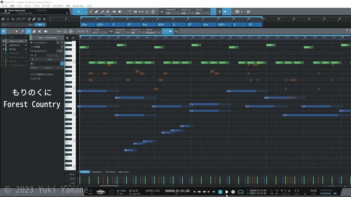Select the Paint tool in the piano roll editor
351x197 pixels.
click(x=28, y=31)
